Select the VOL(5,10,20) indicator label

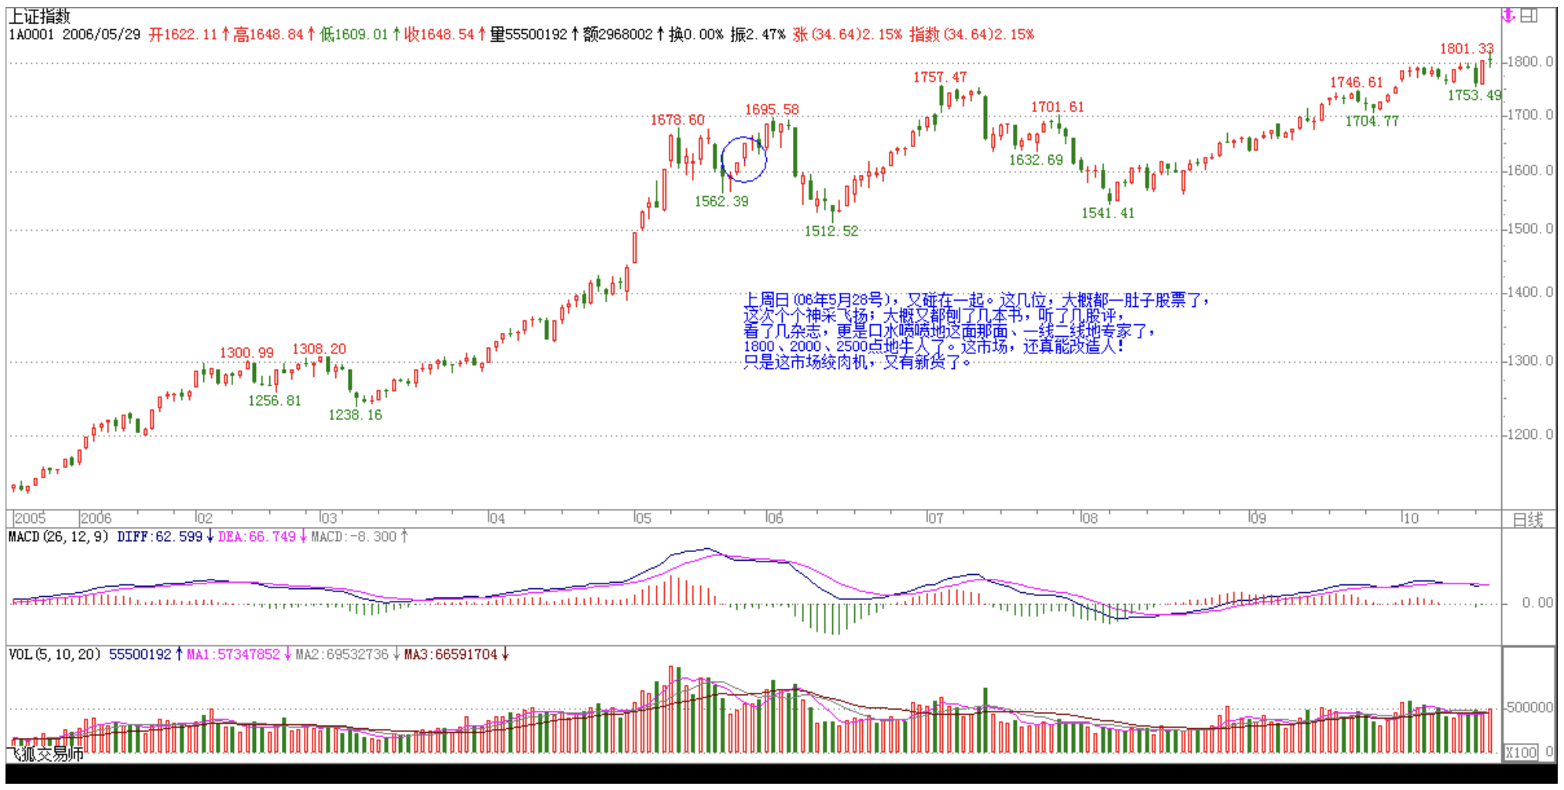(54, 654)
